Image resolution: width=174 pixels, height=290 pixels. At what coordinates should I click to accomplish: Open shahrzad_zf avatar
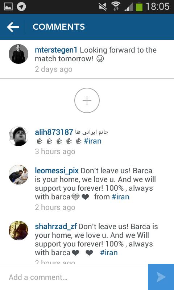coord(18,231)
